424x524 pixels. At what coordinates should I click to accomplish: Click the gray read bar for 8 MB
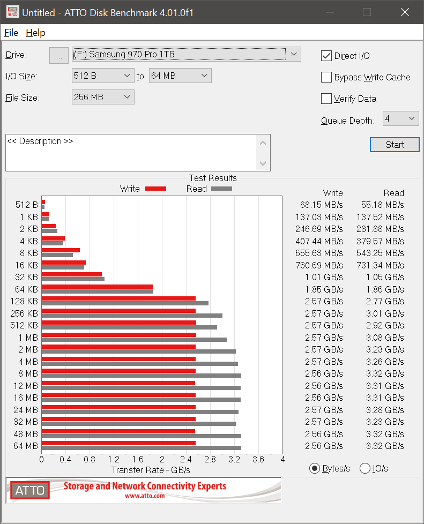(142, 376)
